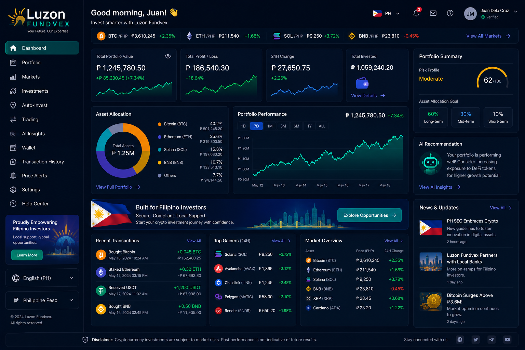Select the 7D performance range
Screen dimensions: 525x350
(x=256, y=126)
